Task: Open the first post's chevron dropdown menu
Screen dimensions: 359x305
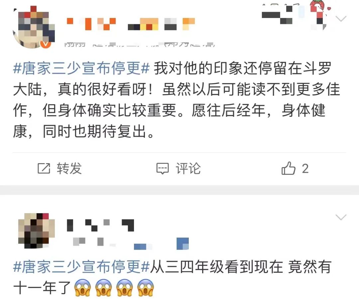Action: tap(341, 19)
